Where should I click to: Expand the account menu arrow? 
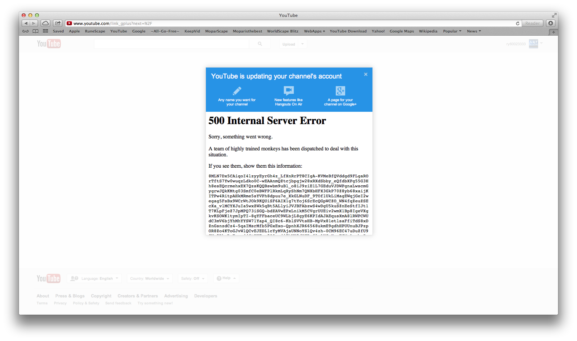pos(541,43)
